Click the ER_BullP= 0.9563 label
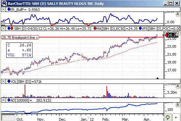 pos(25,10)
